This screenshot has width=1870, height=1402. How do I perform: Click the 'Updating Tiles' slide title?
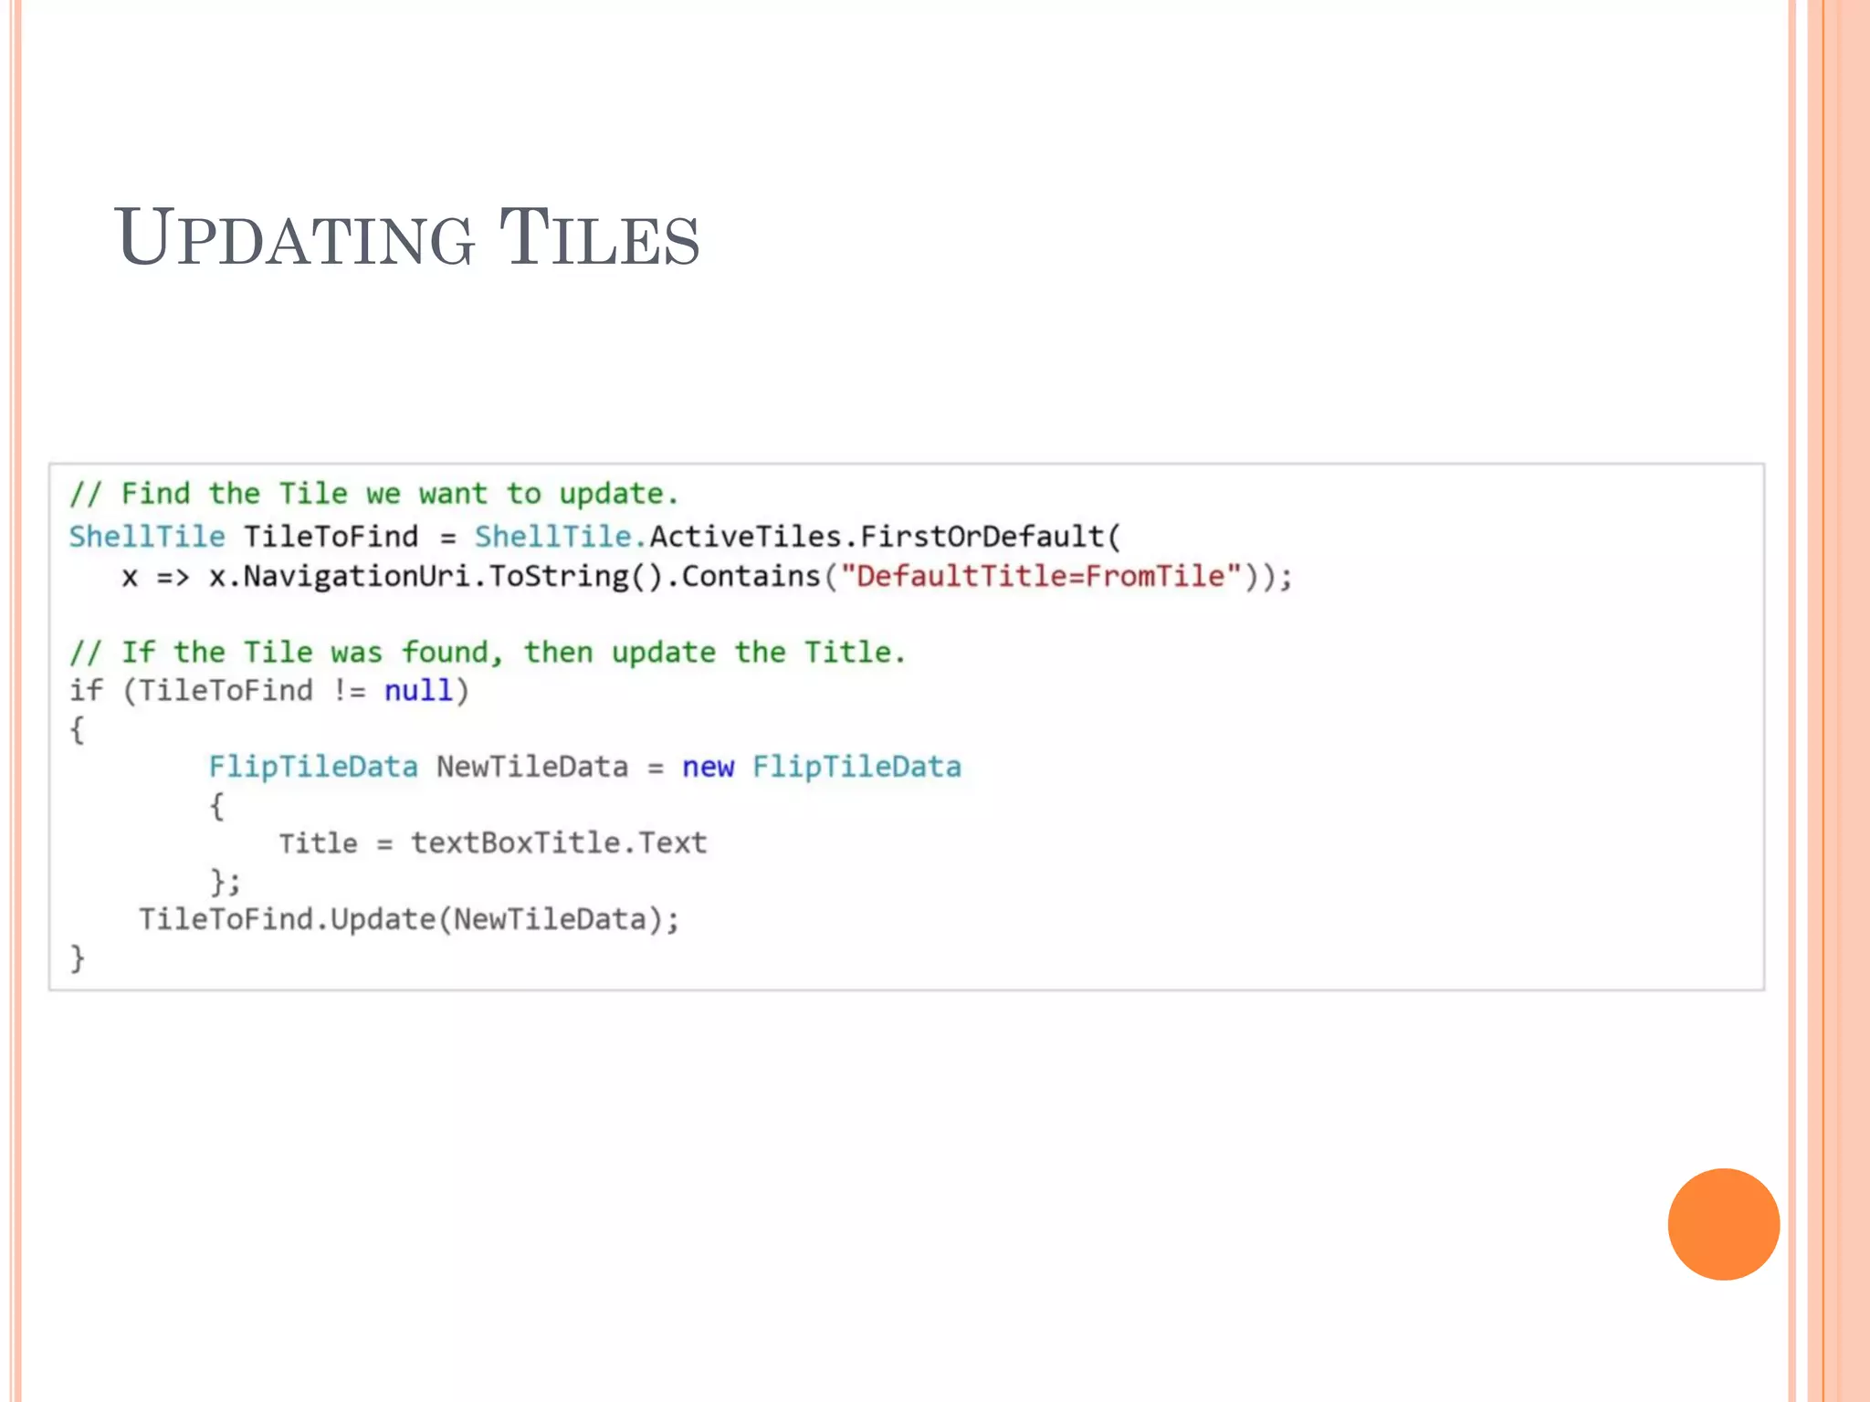pos(406,238)
